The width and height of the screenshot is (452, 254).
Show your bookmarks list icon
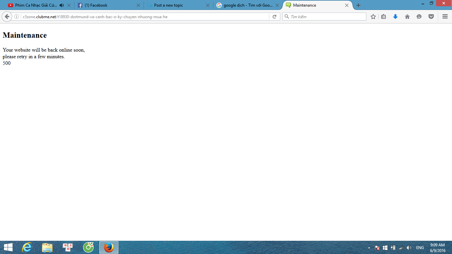(384, 17)
